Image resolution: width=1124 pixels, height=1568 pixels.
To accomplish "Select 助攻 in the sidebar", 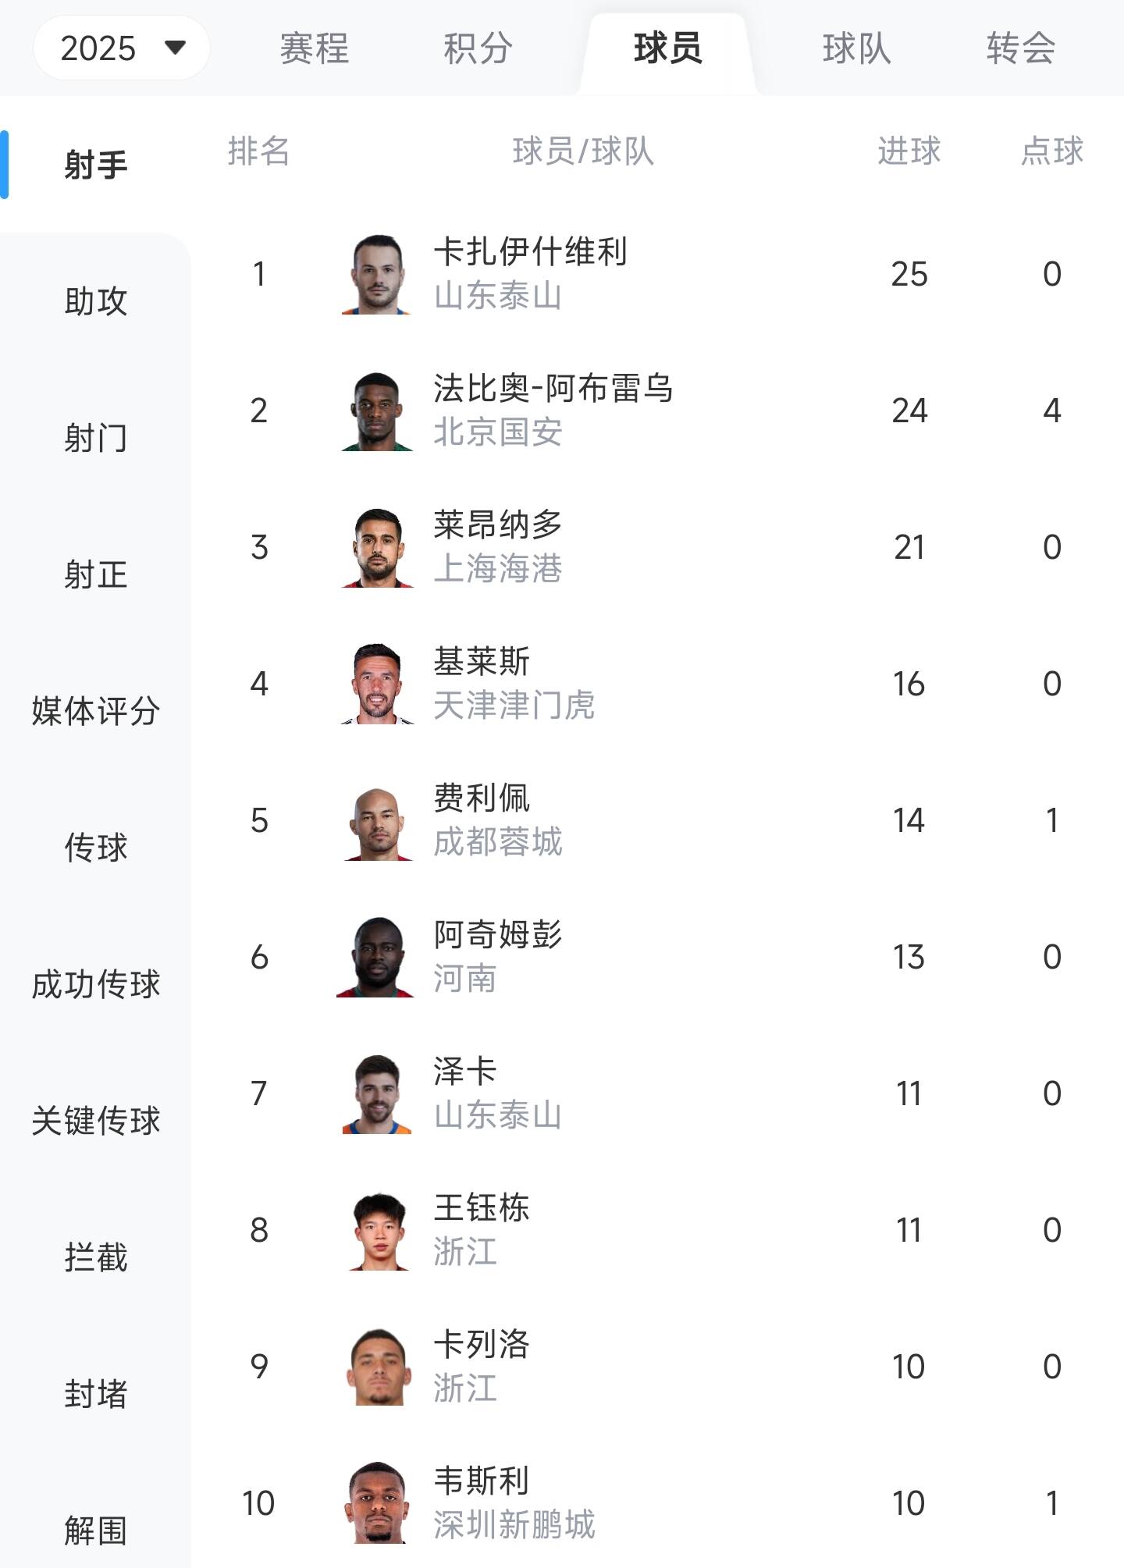I will point(95,301).
